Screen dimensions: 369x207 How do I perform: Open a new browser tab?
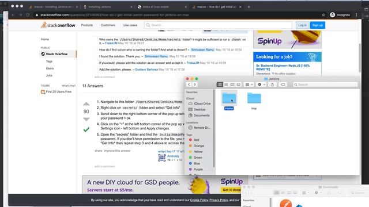point(248,7)
